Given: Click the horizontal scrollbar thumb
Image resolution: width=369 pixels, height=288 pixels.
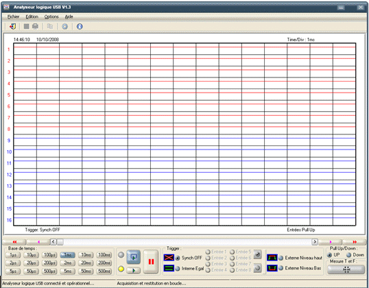Looking at the screenshot, I should 60,242.
